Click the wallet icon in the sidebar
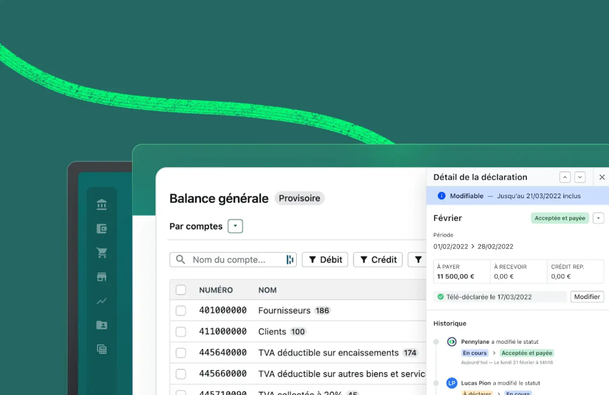 [x=101, y=229]
